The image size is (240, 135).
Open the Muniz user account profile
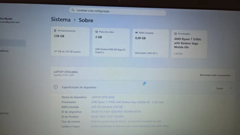tap(10, 20)
